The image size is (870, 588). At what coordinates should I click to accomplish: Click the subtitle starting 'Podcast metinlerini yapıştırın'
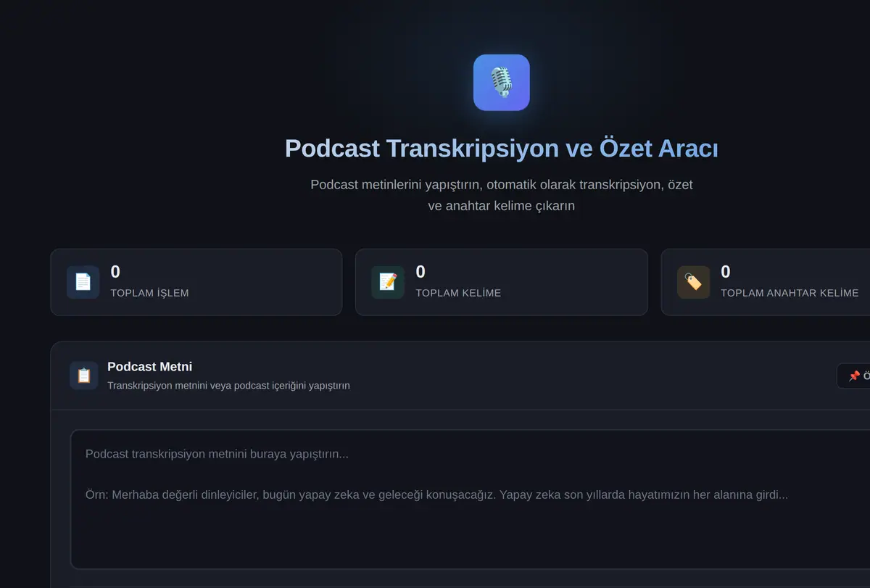tap(502, 195)
